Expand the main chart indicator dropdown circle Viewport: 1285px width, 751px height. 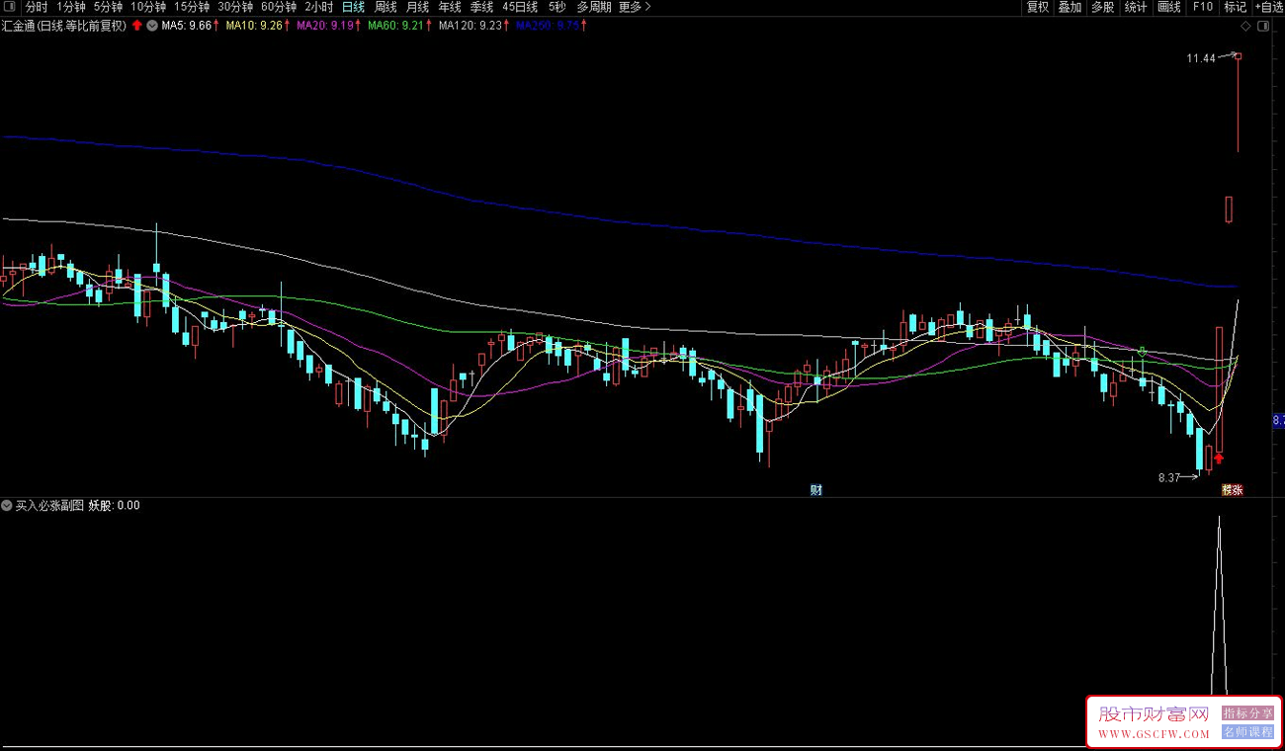151,26
